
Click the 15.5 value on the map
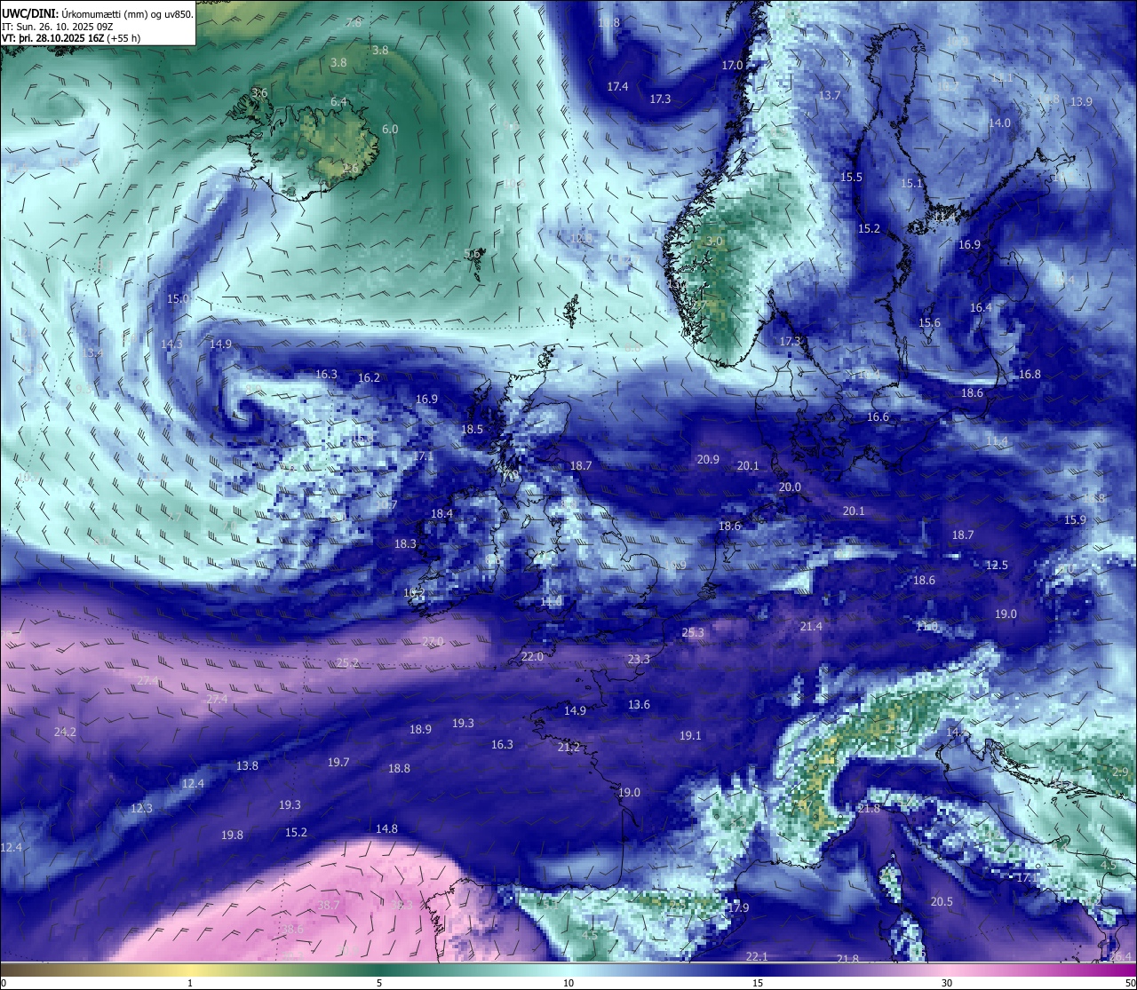point(851,177)
